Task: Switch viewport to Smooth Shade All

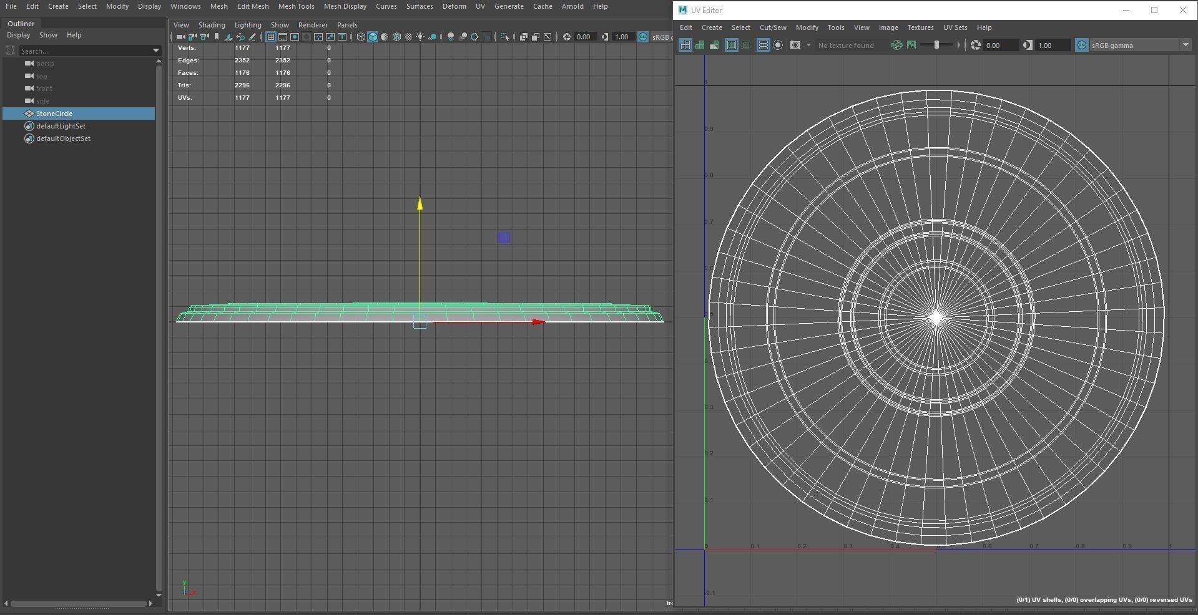Action: (373, 37)
